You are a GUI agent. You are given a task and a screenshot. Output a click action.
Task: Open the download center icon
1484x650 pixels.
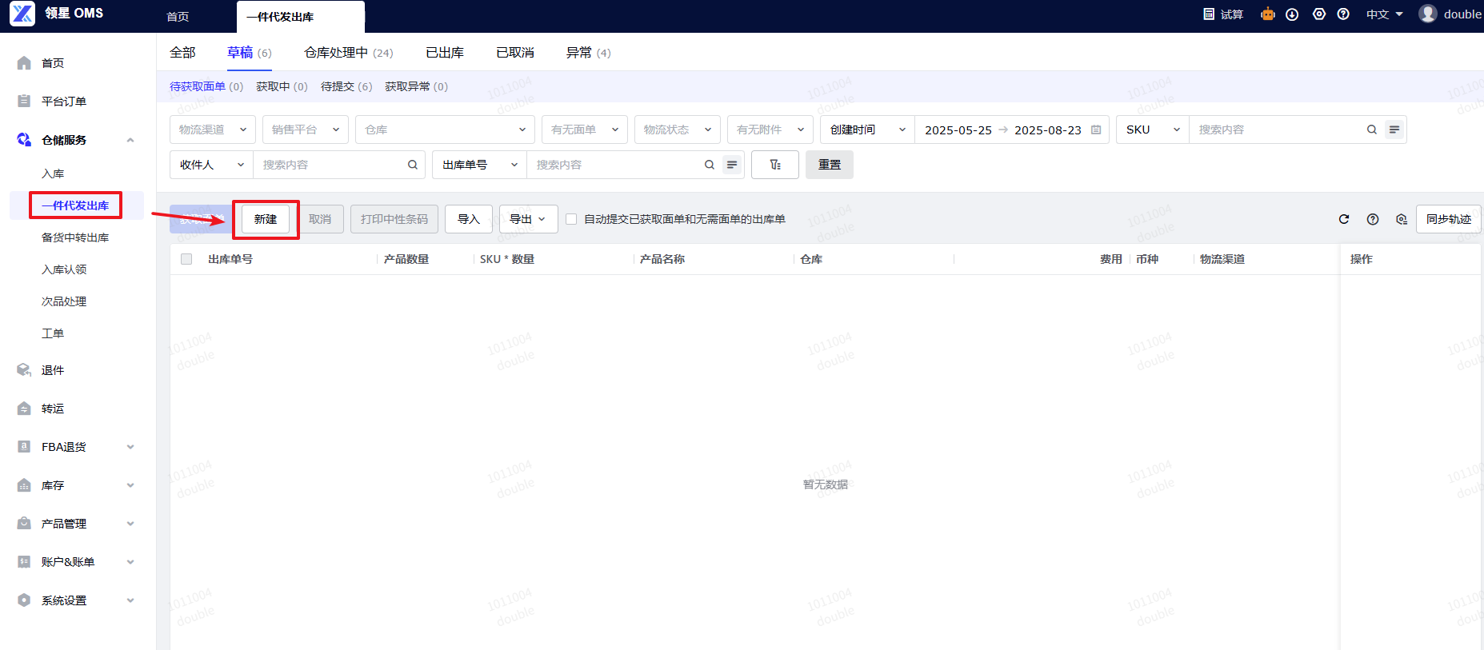[x=1292, y=14]
